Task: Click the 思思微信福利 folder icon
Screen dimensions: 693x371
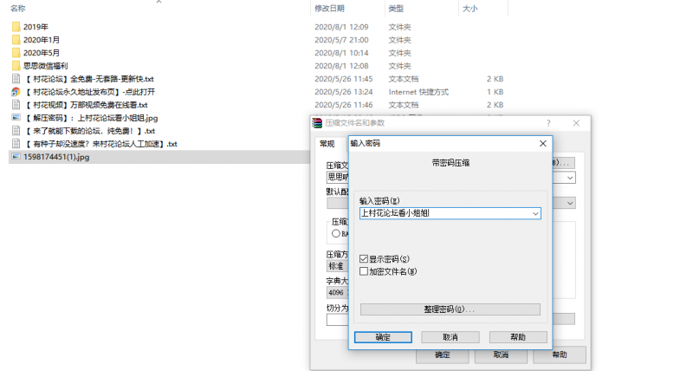Action: click(16, 66)
